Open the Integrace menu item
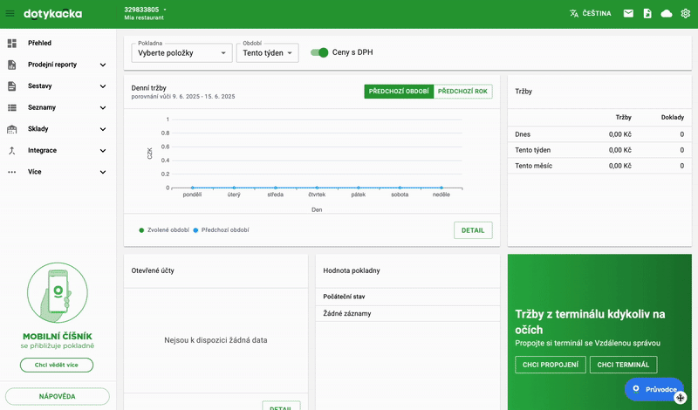698x410 pixels. pyautogui.click(x=42, y=150)
